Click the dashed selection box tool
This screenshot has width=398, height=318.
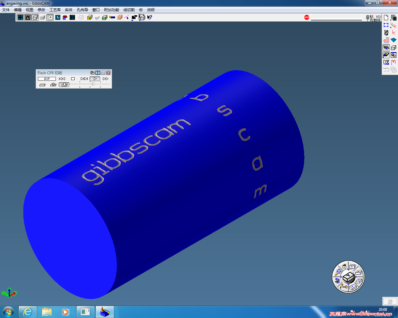click(50, 17)
